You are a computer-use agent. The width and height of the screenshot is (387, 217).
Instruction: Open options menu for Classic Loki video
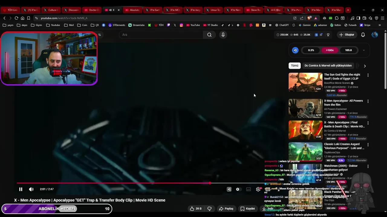coord(368,145)
